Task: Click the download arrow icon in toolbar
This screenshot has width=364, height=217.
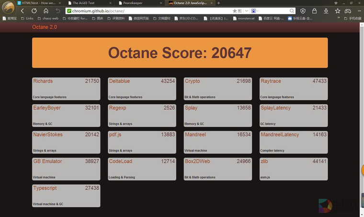Action: (x=326, y=11)
